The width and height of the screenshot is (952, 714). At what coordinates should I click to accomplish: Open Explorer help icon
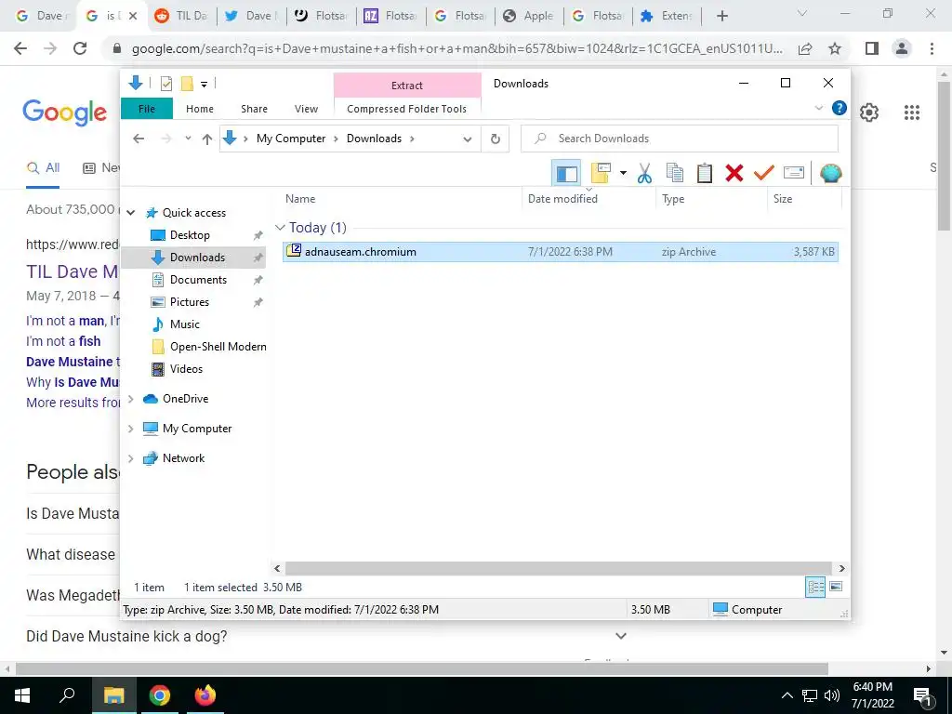(x=840, y=108)
